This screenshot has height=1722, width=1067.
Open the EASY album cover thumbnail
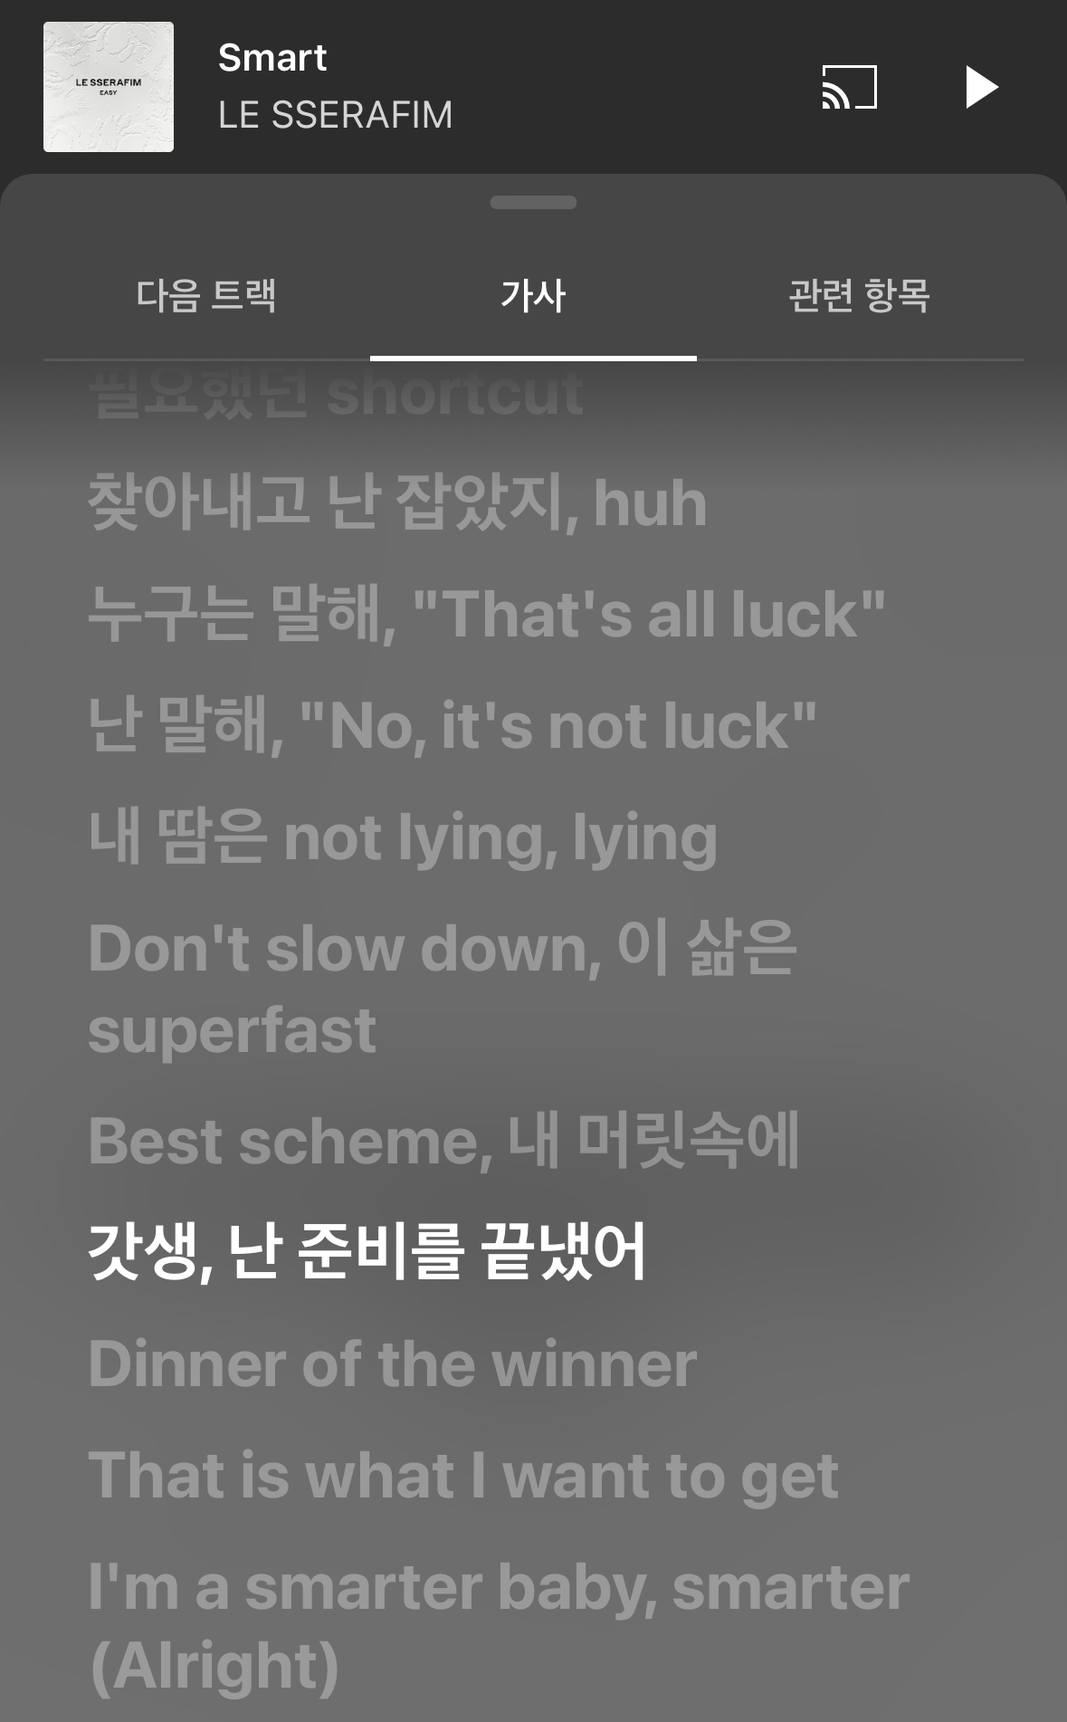[109, 87]
